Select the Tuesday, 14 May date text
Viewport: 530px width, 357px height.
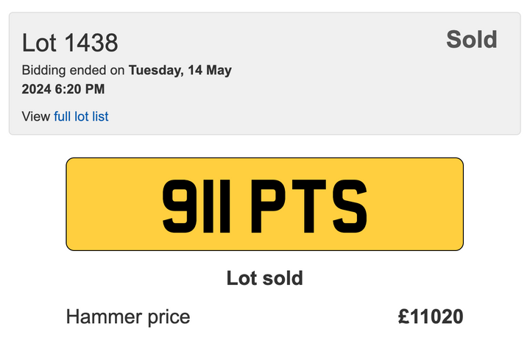point(180,71)
